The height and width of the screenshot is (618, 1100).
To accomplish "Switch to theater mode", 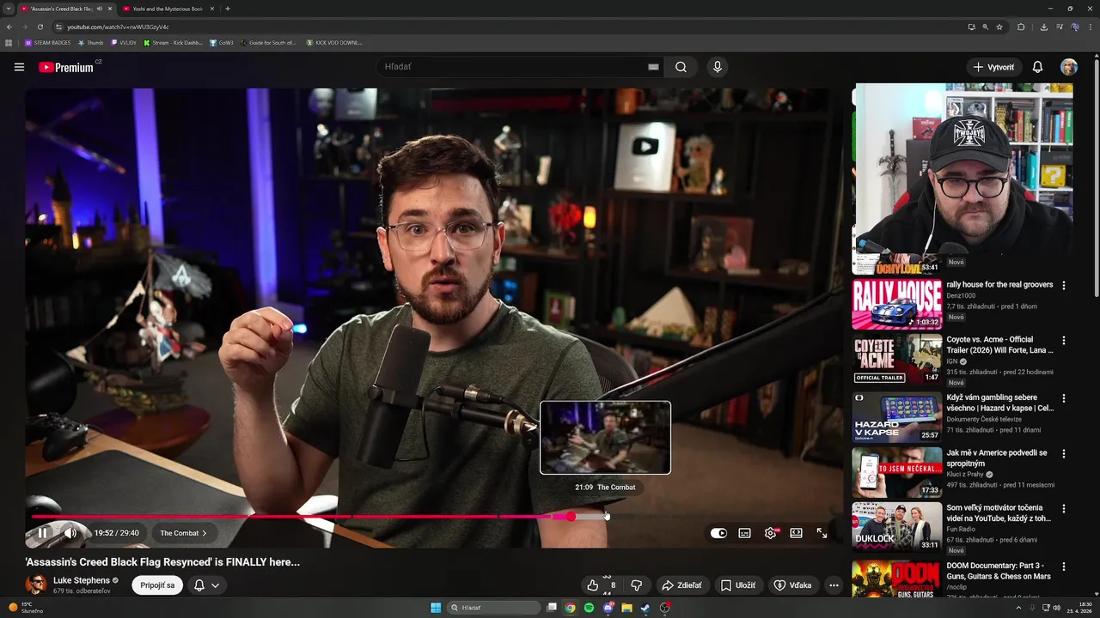I will click(x=796, y=533).
